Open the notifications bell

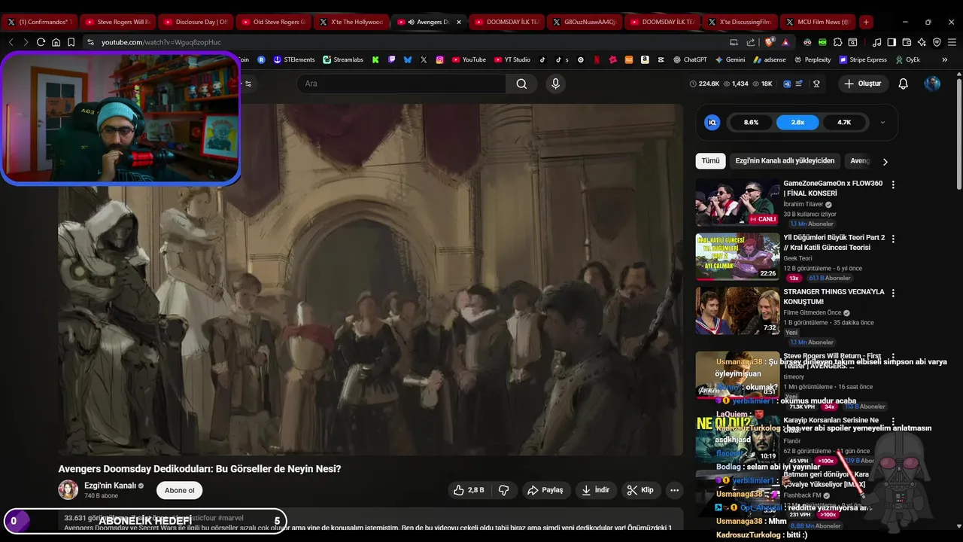point(904,84)
